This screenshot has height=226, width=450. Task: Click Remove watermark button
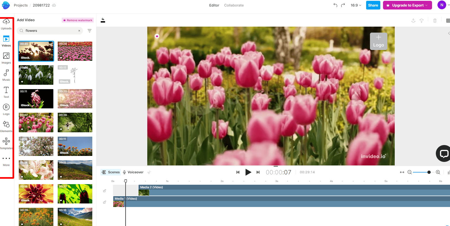(x=78, y=20)
